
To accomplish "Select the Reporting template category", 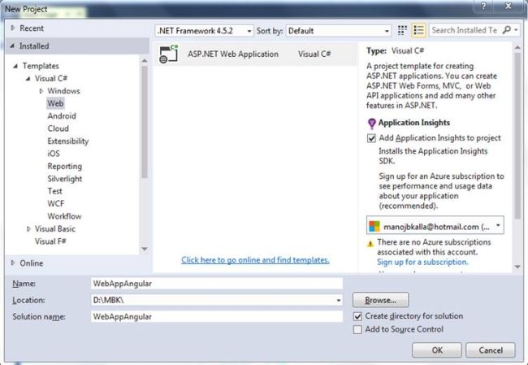I will pyautogui.click(x=65, y=166).
